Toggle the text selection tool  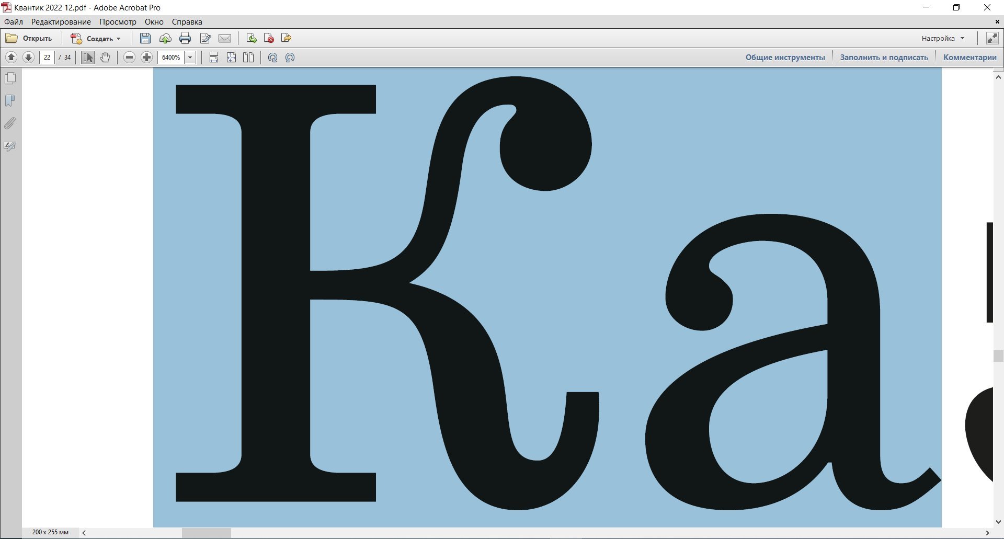point(88,58)
